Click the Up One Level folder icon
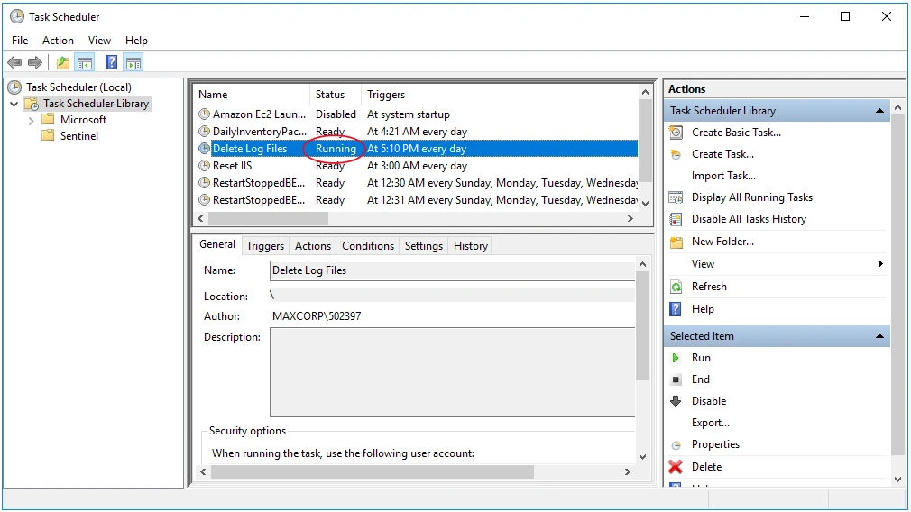 click(x=63, y=63)
